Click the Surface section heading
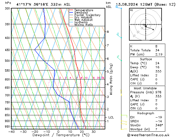The height and width of the screenshot is (137, 178). [146, 59]
